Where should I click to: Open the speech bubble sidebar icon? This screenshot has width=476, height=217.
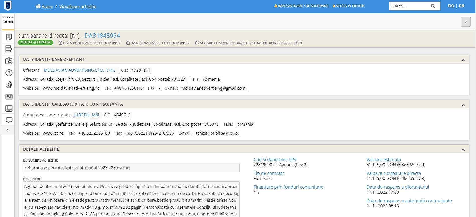tap(9, 120)
